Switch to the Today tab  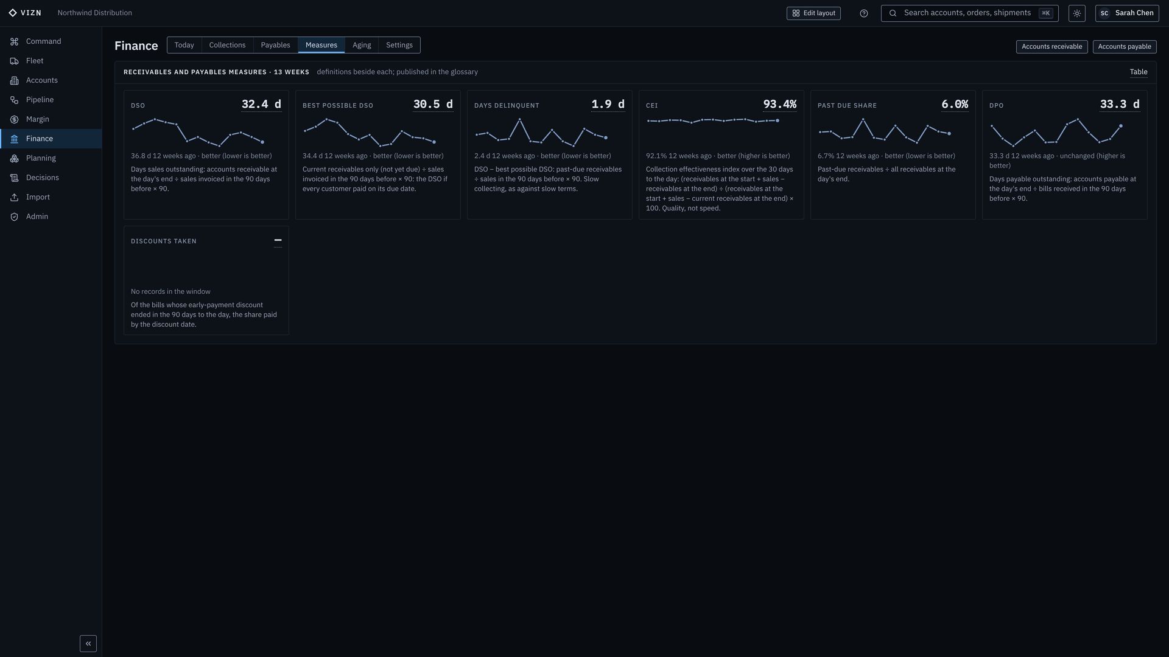click(x=184, y=45)
